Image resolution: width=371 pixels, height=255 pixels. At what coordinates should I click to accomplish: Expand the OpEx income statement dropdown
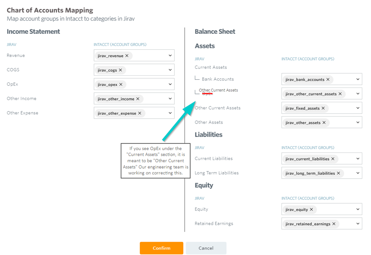tap(170, 84)
